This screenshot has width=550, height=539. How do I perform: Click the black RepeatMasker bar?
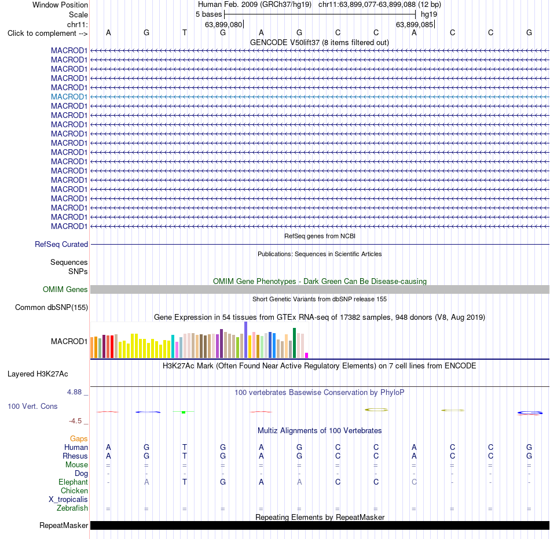320,525
